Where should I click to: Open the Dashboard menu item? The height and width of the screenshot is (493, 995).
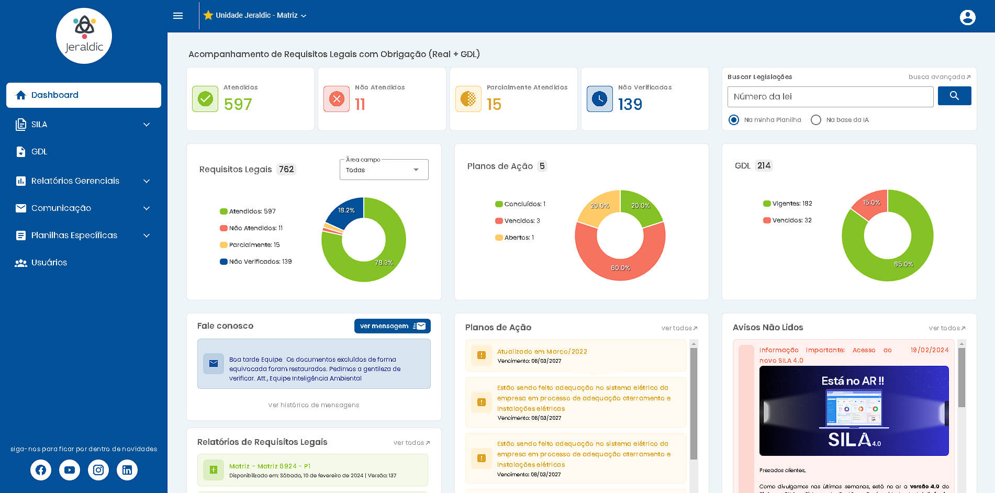click(84, 95)
